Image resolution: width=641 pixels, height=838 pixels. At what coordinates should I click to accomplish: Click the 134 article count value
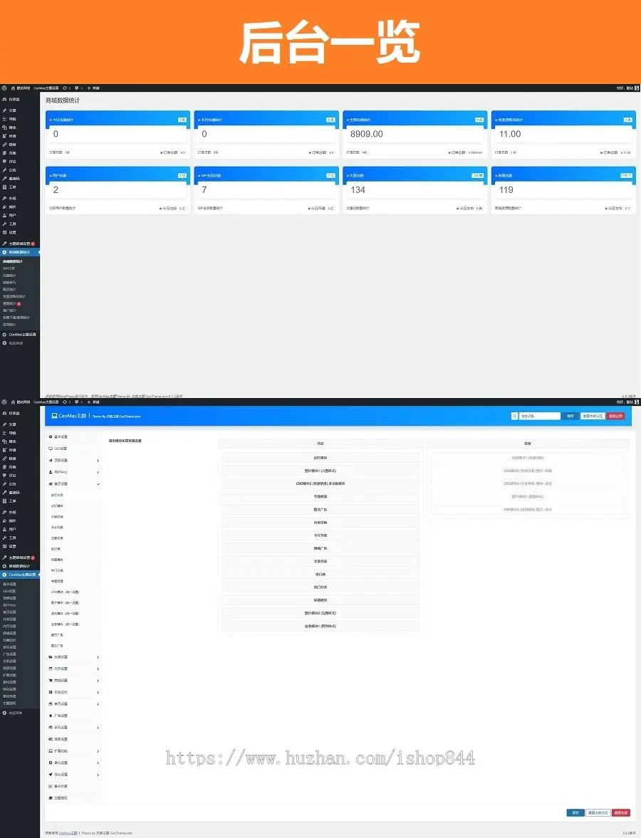358,189
